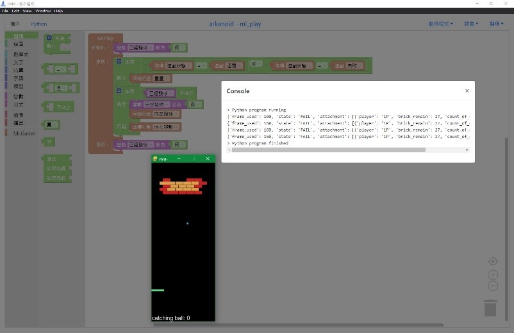Screen dimensions: 514x333
Task: Open the 假 boolean dropdown in the bottom 重置 row
Action: tap(179, 144)
